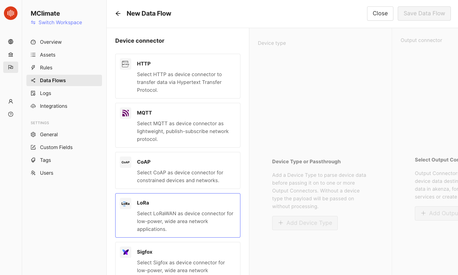Viewport: 458px width, 275px height.
Task: Click the Custom Fields edit icon
Action: (33, 147)
